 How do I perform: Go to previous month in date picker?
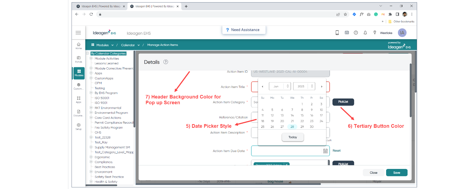pyautogui.click(x=263, y=86)
